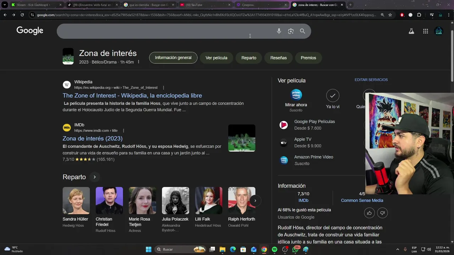The height and width of the screenshot is (255, 454).
Task: Open the Google apps grid
Action: pos(426,31)
